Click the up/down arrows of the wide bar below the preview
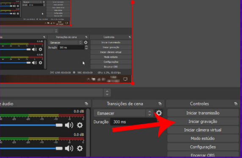The height and width of the screenshot is (158, 242). pos(107,93)
